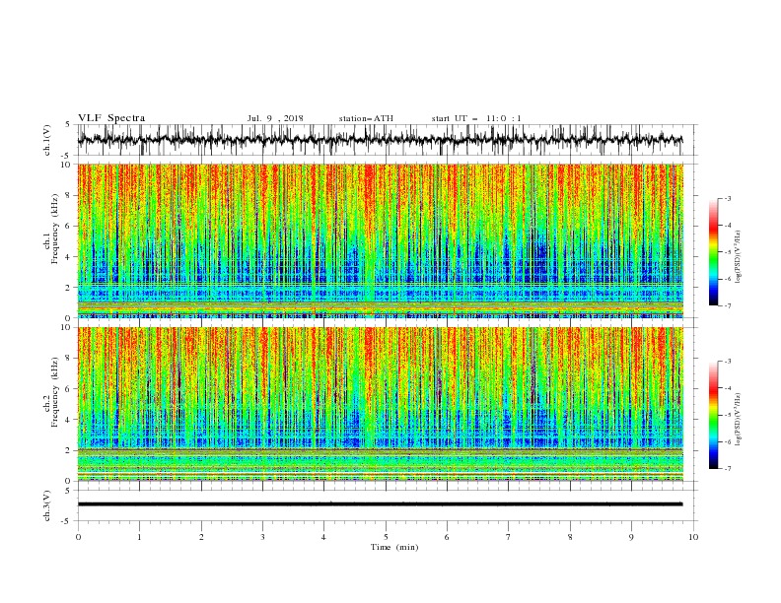Click the time axis tick label "2"
This screenshot has width=781, height=603.
coord(201,537)
